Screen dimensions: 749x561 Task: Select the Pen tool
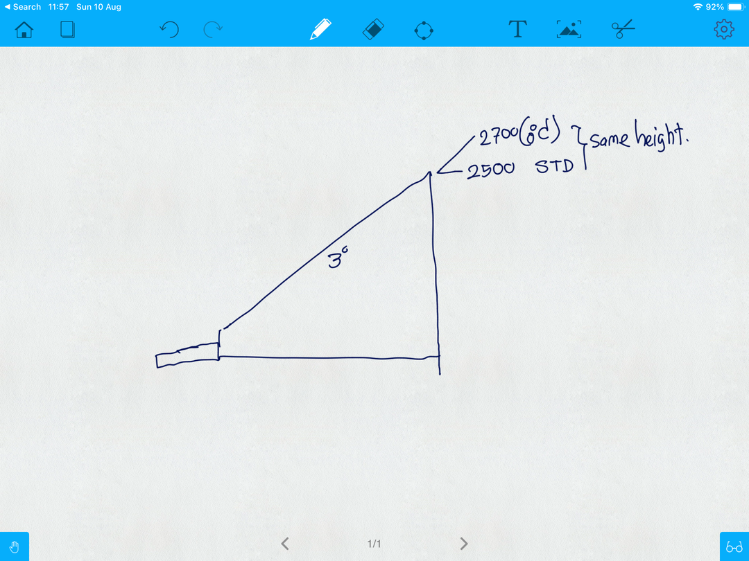[320, 29]
